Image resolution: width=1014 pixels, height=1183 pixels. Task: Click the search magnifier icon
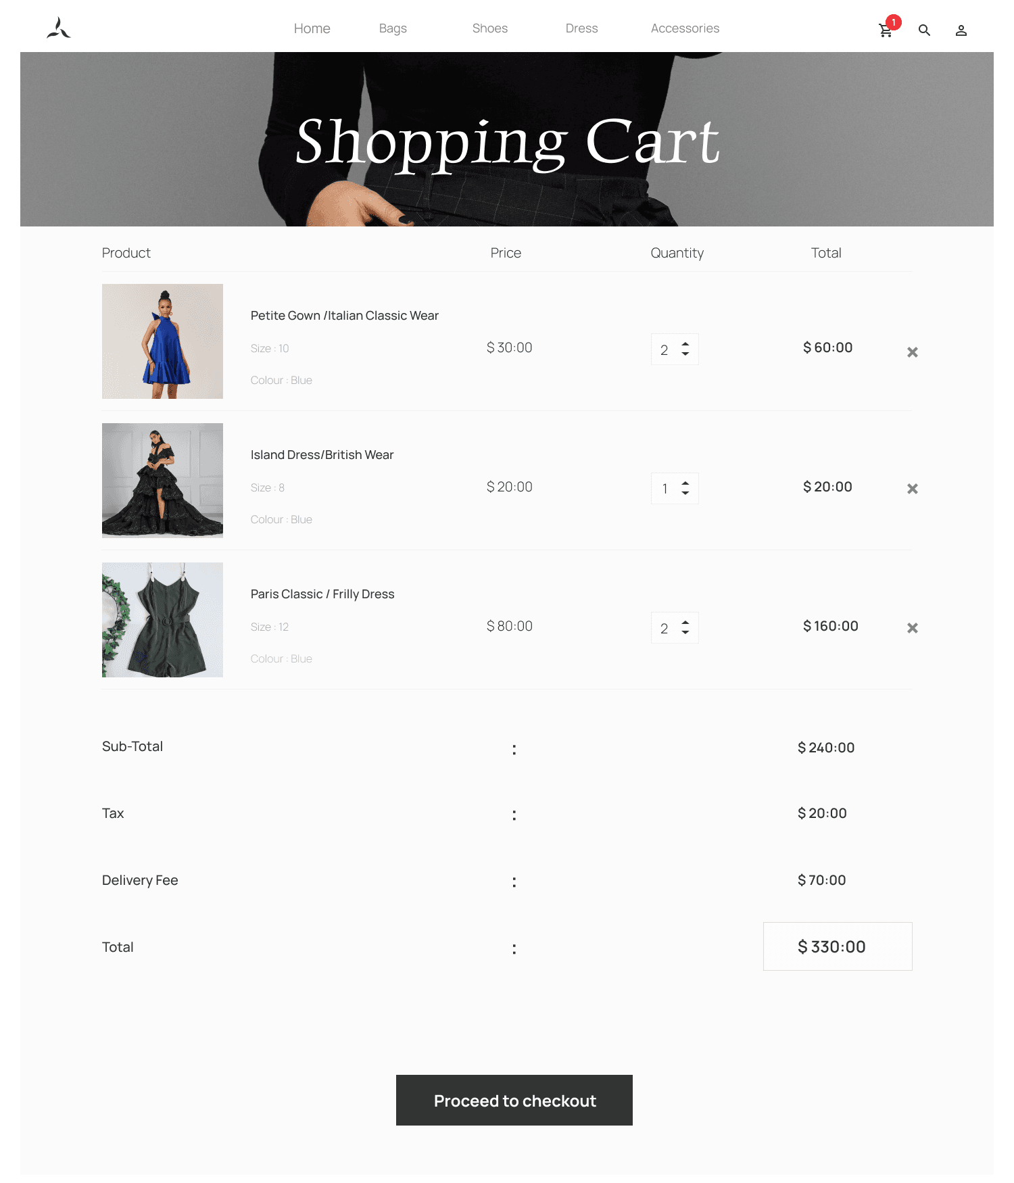click(924, 30)
